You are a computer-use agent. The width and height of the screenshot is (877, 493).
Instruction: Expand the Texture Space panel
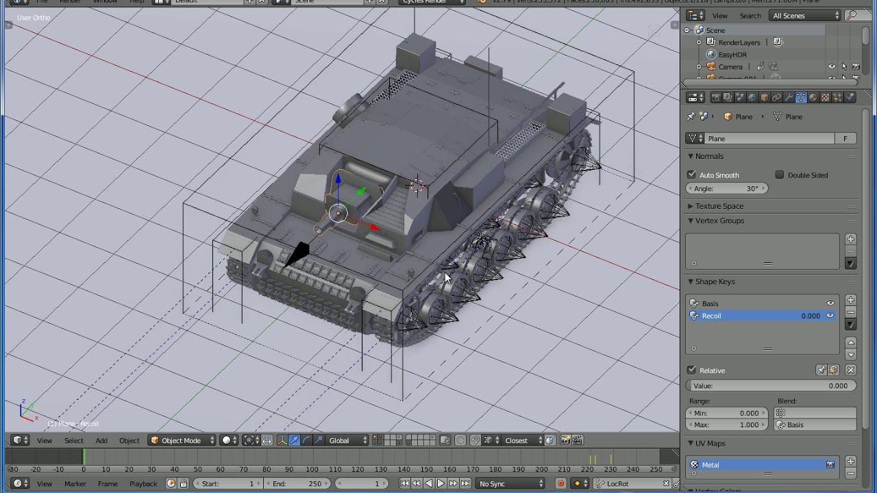tap(691, 206)
